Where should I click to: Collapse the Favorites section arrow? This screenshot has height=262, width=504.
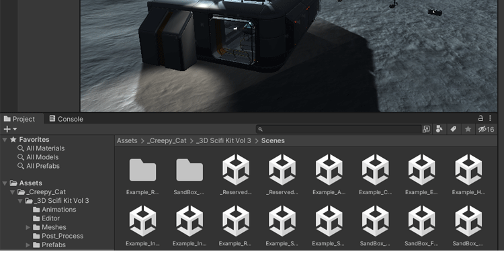click(5, 140)
